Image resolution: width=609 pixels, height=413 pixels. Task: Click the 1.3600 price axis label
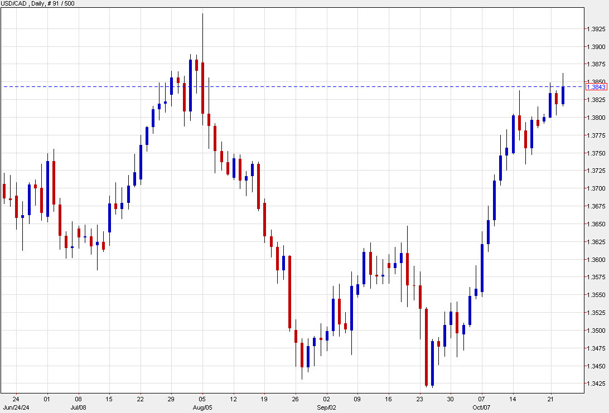596,260
